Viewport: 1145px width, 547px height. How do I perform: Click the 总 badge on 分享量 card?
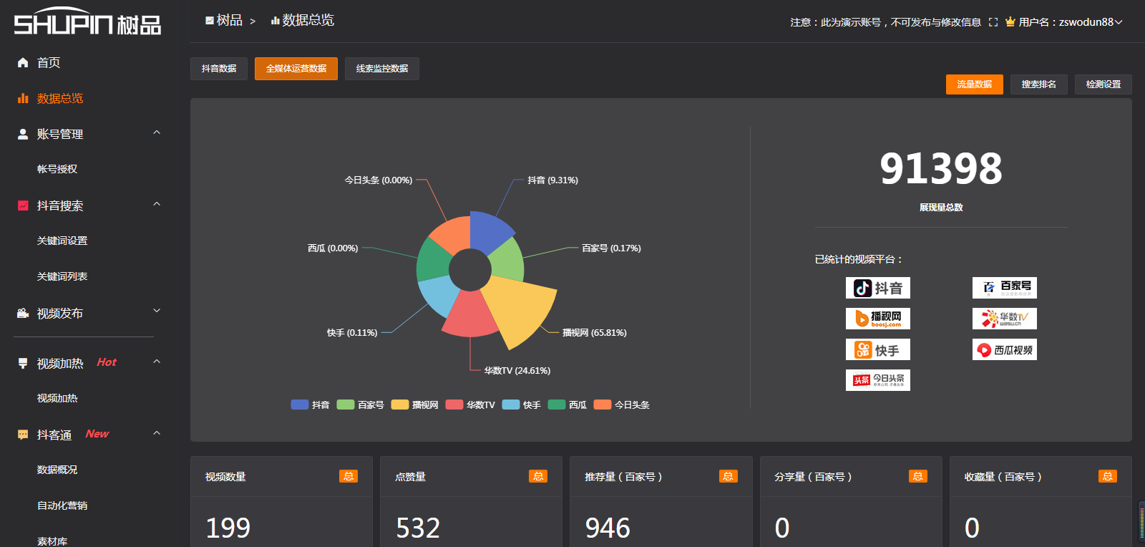click(918, 476)
